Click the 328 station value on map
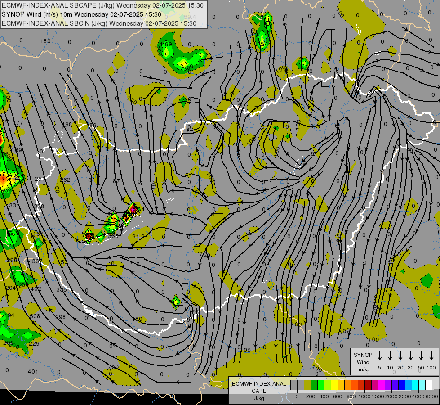The height and width of the screenshot is (405, 440). coord(39,206)
